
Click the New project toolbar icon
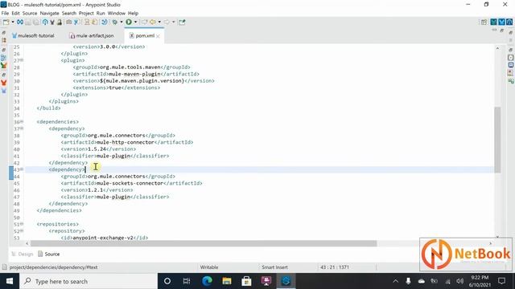6,22
